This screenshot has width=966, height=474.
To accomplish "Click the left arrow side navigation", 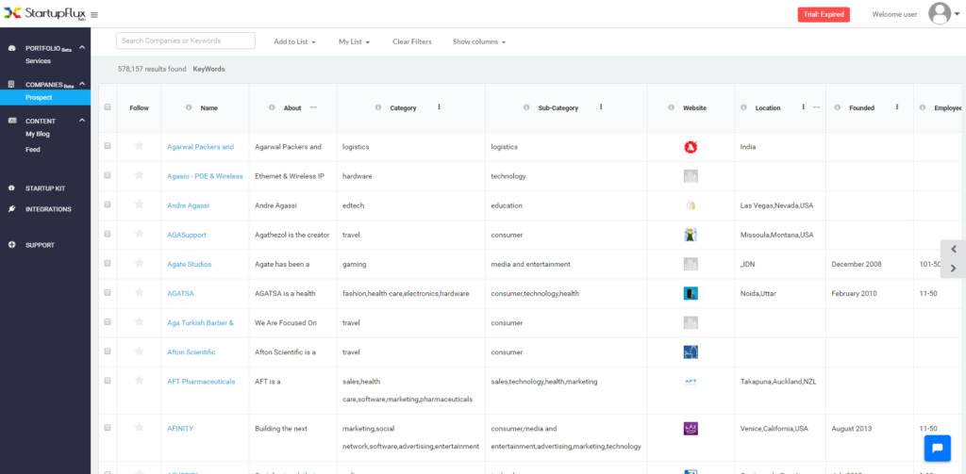I will (x=953, y=250).
